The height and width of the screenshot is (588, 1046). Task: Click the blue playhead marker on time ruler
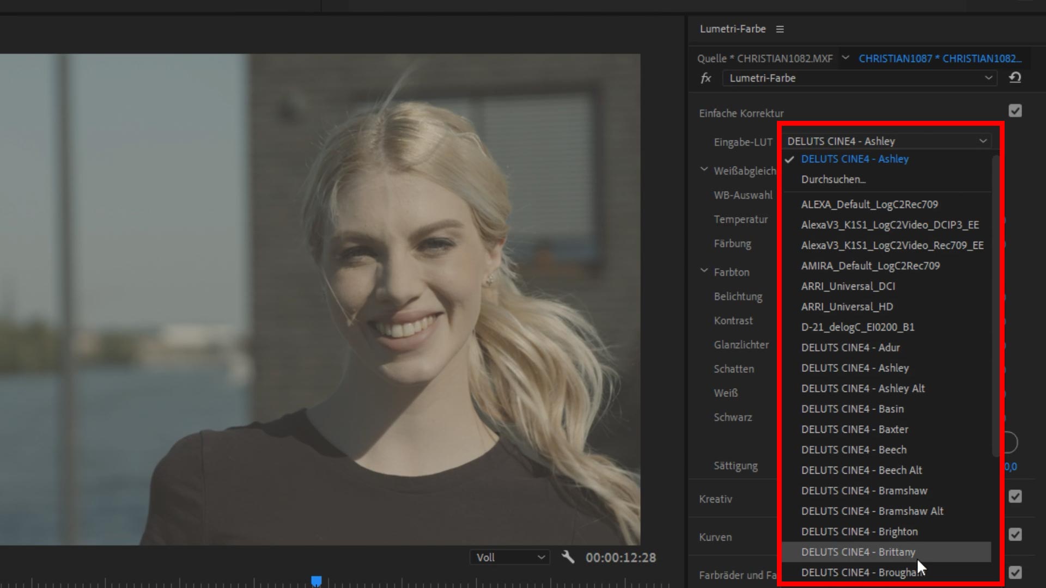click(316, 581)
